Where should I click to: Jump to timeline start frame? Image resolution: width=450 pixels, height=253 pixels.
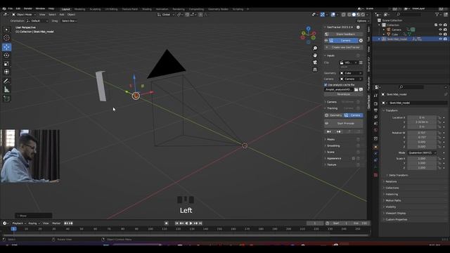click(176, 223)
